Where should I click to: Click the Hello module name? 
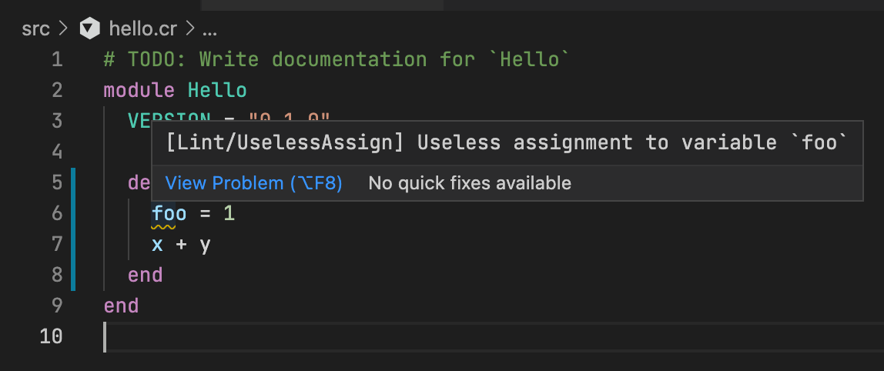217,90
